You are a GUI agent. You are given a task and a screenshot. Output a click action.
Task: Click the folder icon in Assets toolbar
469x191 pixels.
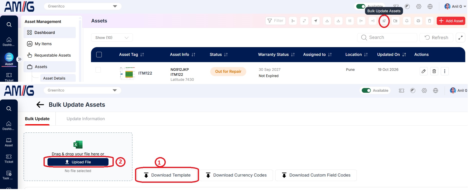(x=395, y=21)
